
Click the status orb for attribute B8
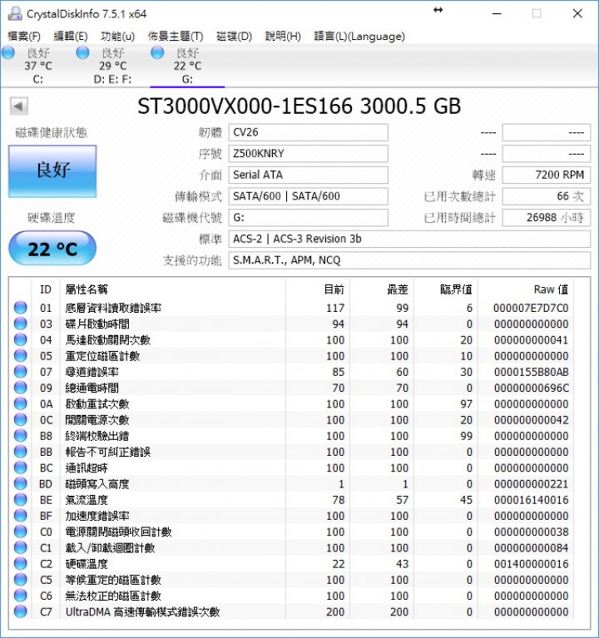pos(20,435)
